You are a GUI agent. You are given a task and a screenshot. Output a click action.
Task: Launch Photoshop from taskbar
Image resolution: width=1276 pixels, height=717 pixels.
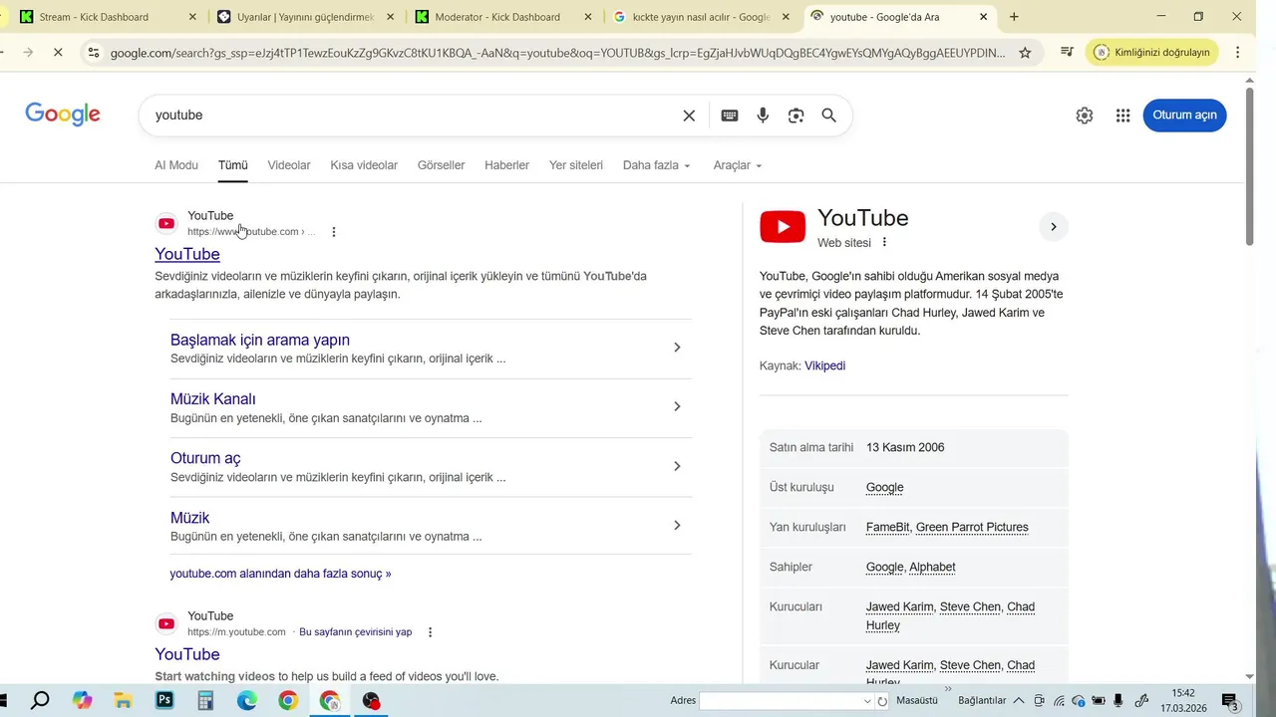pos(164,701)
